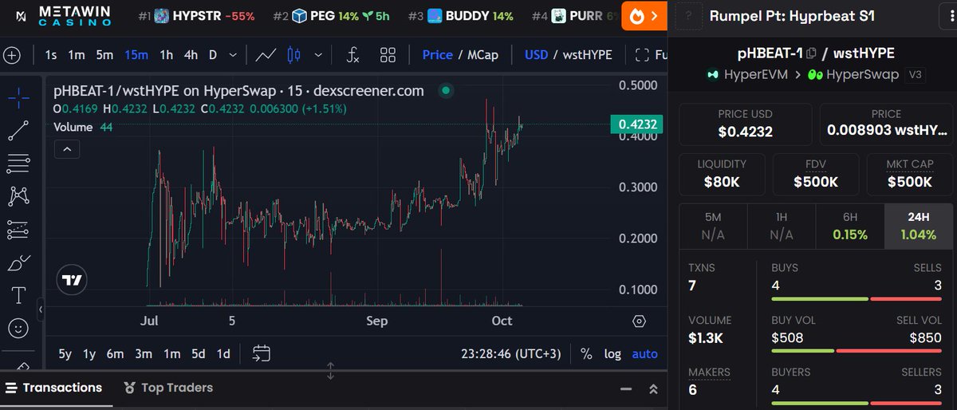The height and width of the screenshot is (410, 957).
Task: Open trending #1 HYPSTR token
Action: [196, 15]
